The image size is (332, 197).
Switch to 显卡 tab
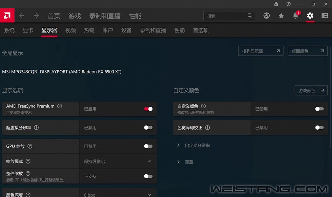point(28,30)
